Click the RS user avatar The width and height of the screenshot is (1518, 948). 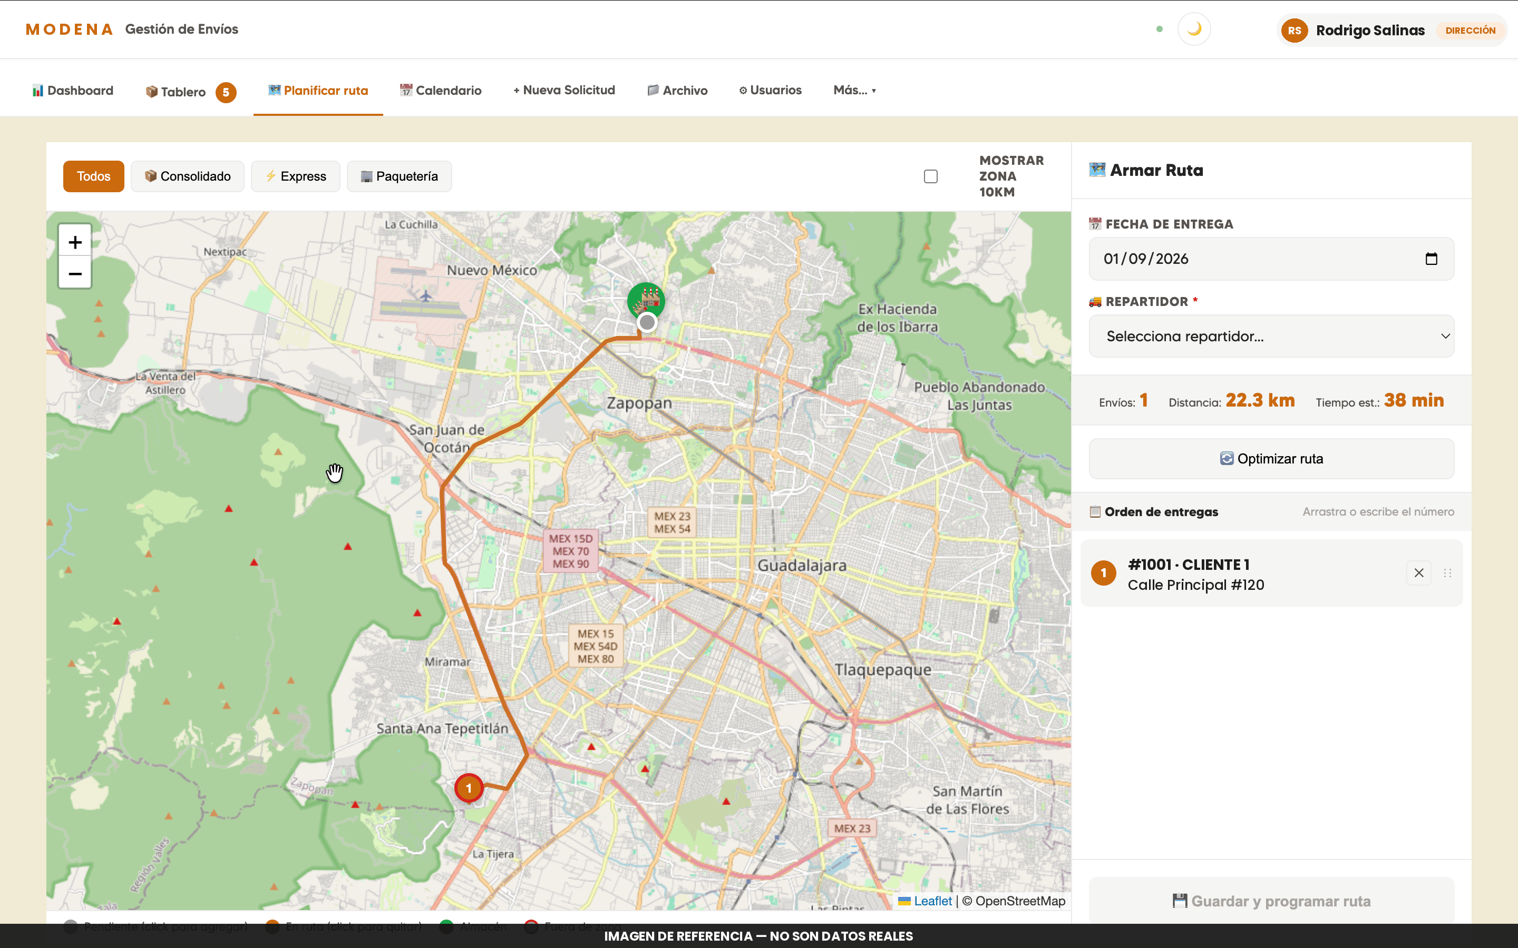(x=1294, y=30)
